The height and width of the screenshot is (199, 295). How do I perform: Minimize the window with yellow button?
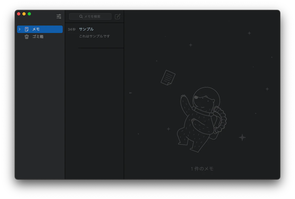(24, 14)
